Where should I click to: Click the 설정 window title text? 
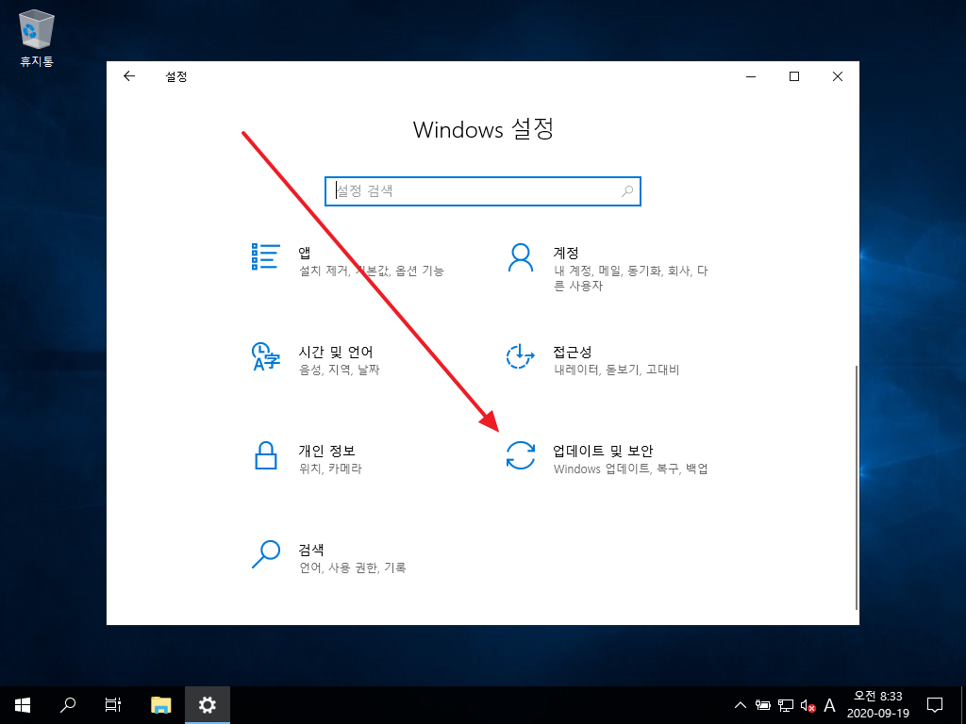coord(176,76)
